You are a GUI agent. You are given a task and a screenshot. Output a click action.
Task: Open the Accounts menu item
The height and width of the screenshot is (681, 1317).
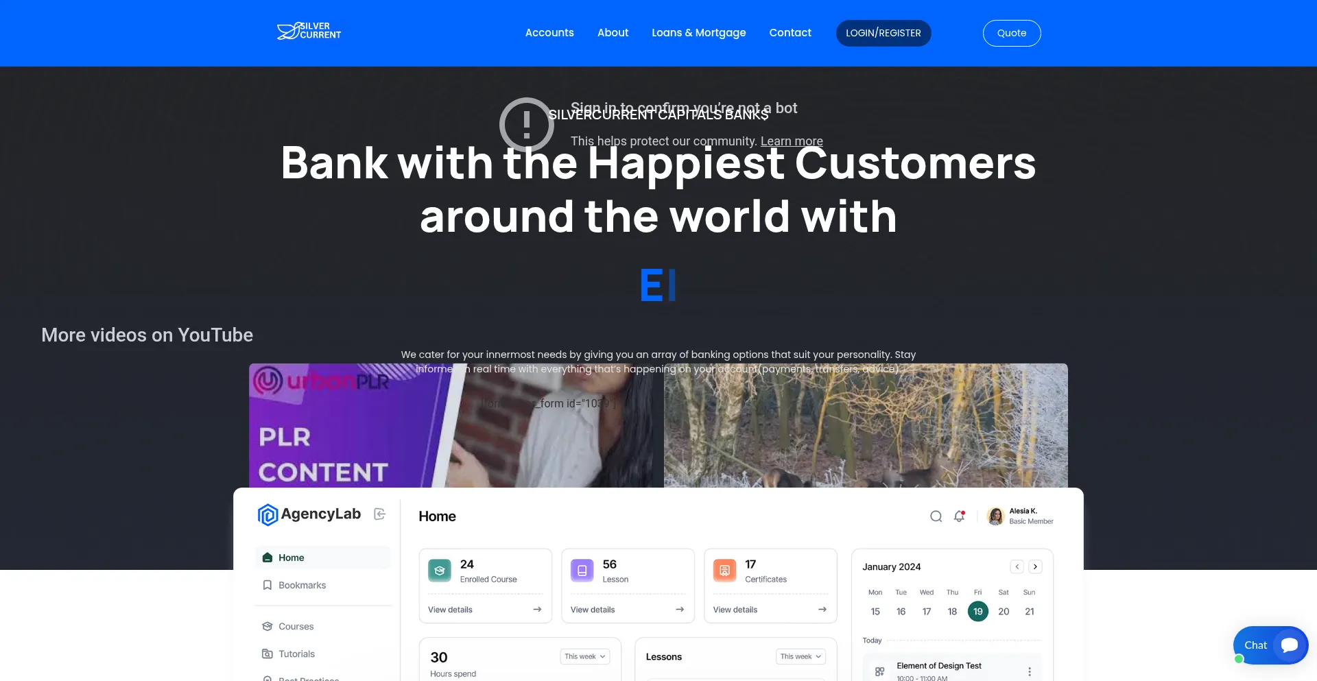click(549, 33)
